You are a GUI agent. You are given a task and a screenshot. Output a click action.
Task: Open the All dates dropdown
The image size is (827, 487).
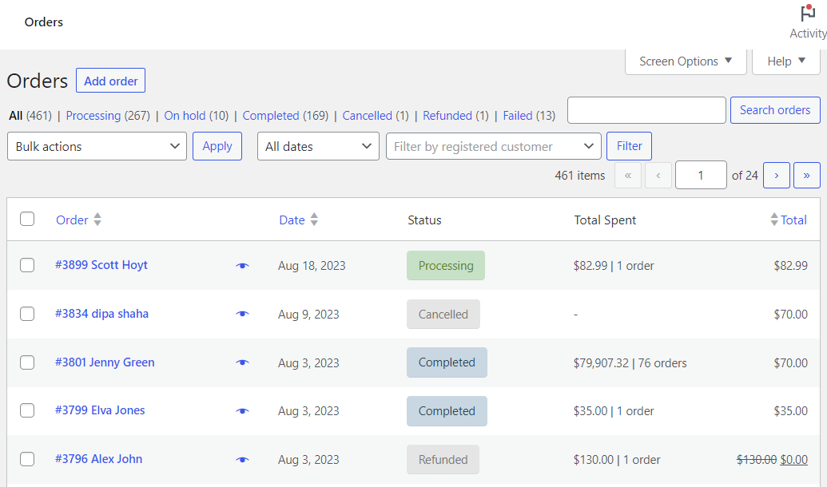click(318, 146)
